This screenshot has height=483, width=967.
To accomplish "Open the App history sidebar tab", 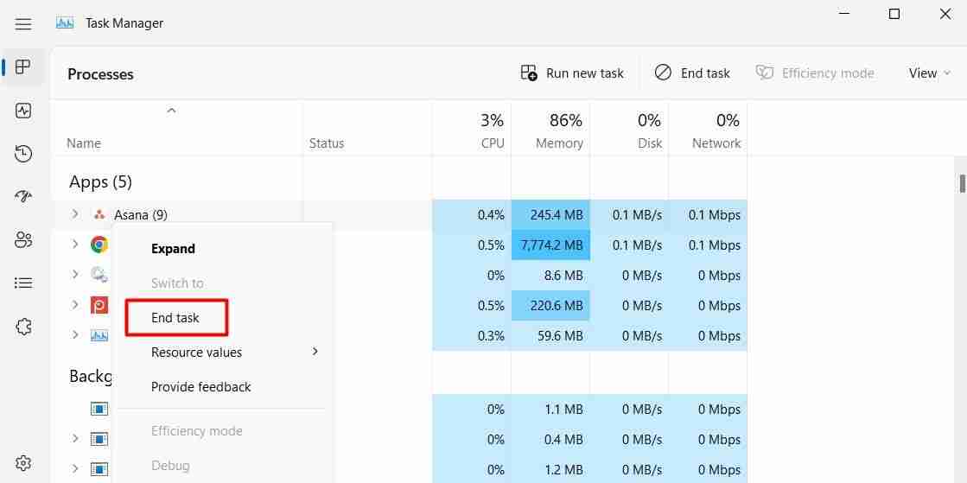I will [x=23, y=154].
